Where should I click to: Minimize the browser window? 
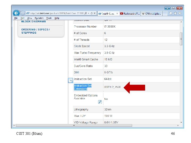pyautogui.click(x=167, y=8)
